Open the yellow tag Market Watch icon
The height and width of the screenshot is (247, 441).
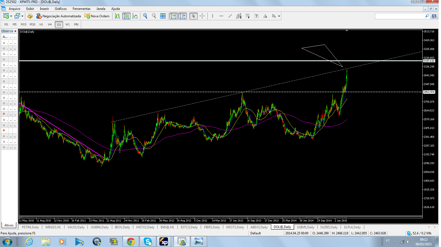pos(30,16)
